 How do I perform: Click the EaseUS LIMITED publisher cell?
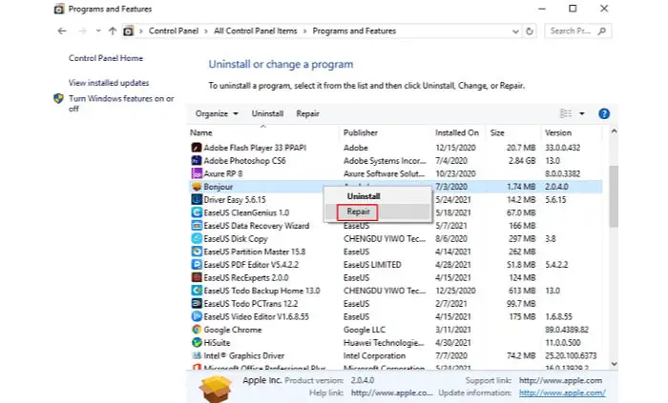372,265
